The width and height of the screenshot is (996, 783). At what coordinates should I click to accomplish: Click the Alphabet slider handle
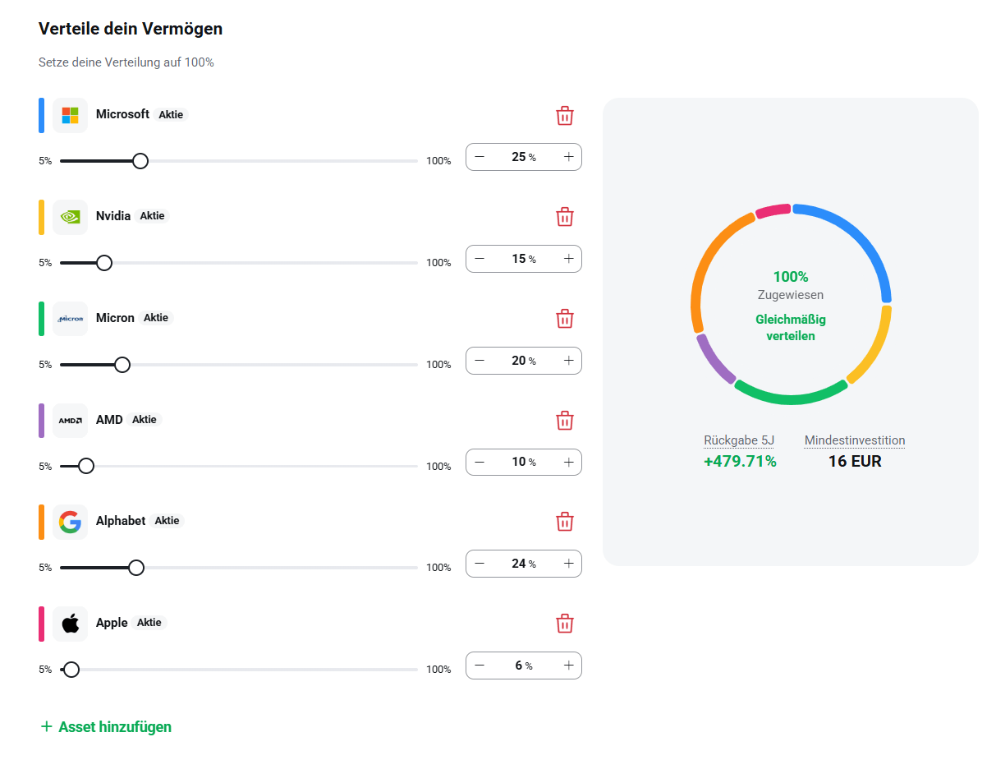(136, 568)
